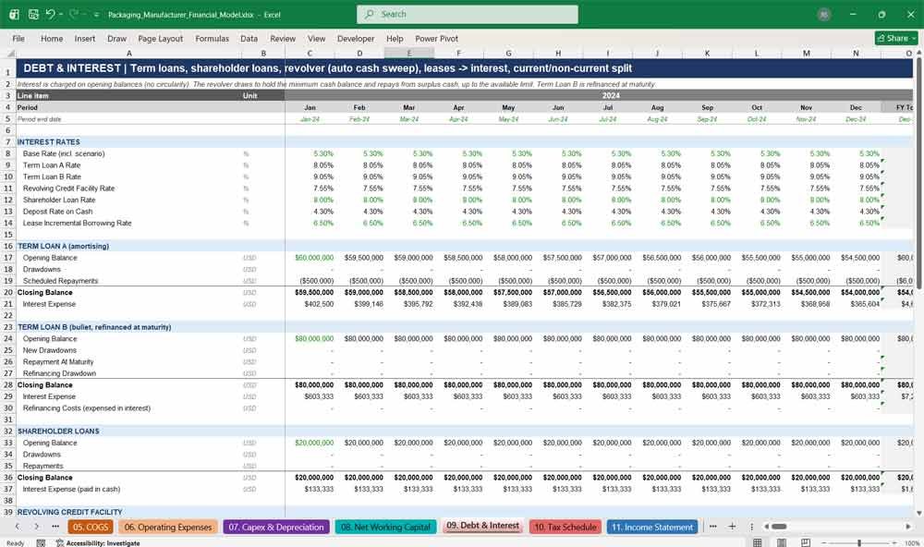
Task: Click the greyed Redo icon
Action: 74,14
